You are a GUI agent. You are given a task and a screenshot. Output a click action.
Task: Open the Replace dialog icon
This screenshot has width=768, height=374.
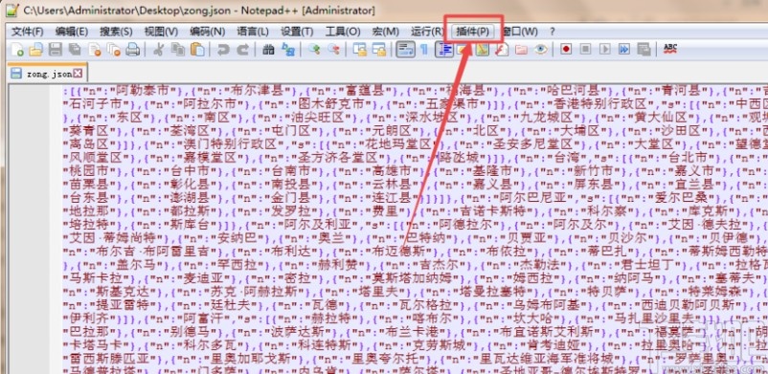(x=287, y=50)
